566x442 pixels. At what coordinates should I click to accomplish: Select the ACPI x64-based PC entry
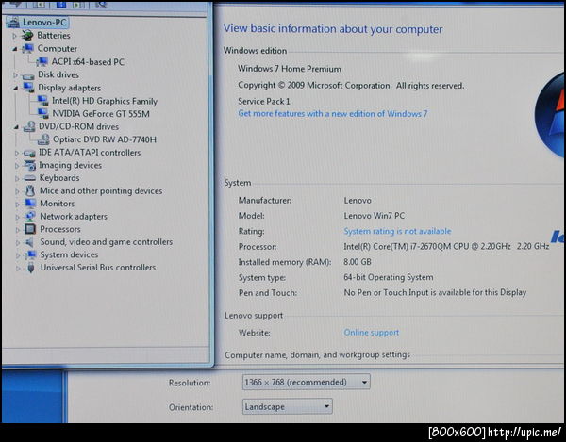pyautogui.click(x=88, y=62)
